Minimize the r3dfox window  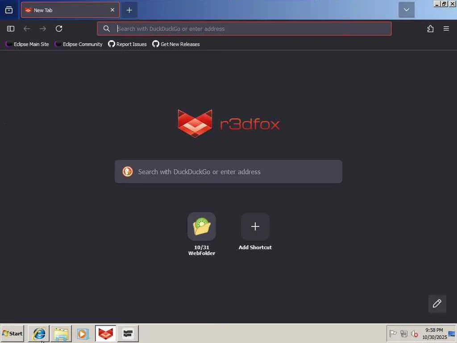(437, 4)
